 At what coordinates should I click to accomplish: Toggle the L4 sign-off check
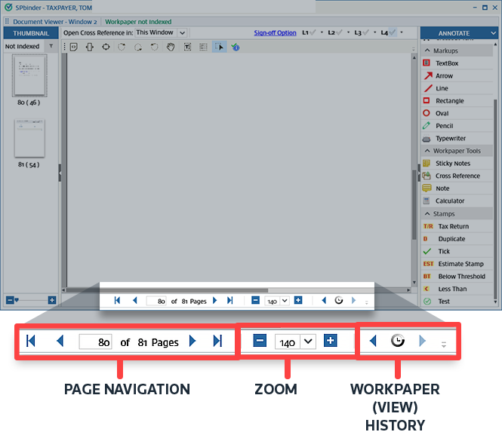[388, 32]
